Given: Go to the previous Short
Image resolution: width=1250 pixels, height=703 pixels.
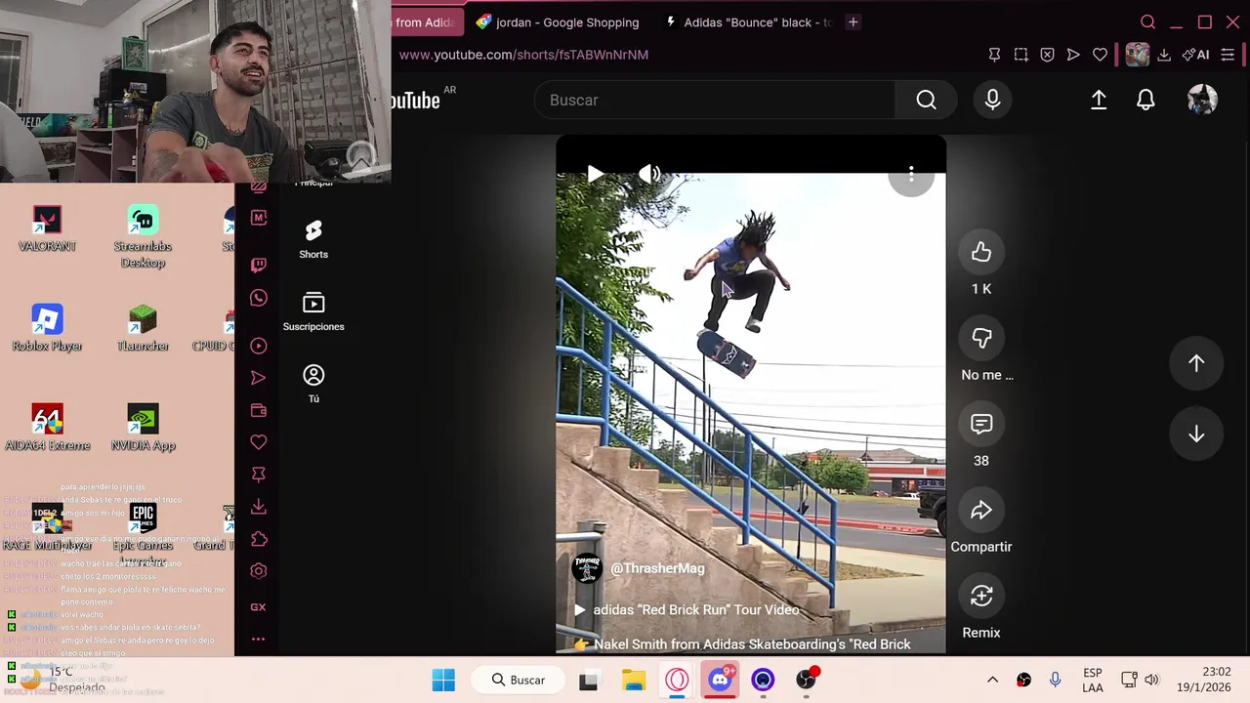Looking at the screenshot, I should pyautogui.click(x=1196, y=363).
